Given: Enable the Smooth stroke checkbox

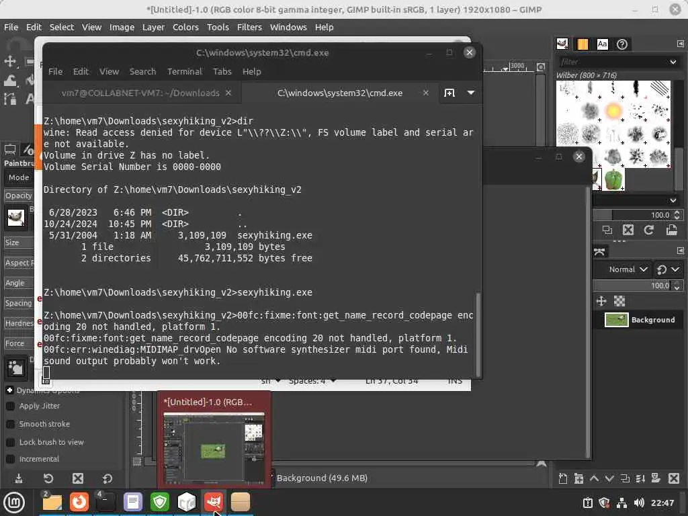Looking at the screenshot, I should point(11,424).
